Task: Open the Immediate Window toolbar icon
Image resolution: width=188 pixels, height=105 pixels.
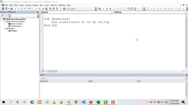Action: coord(132,9)
